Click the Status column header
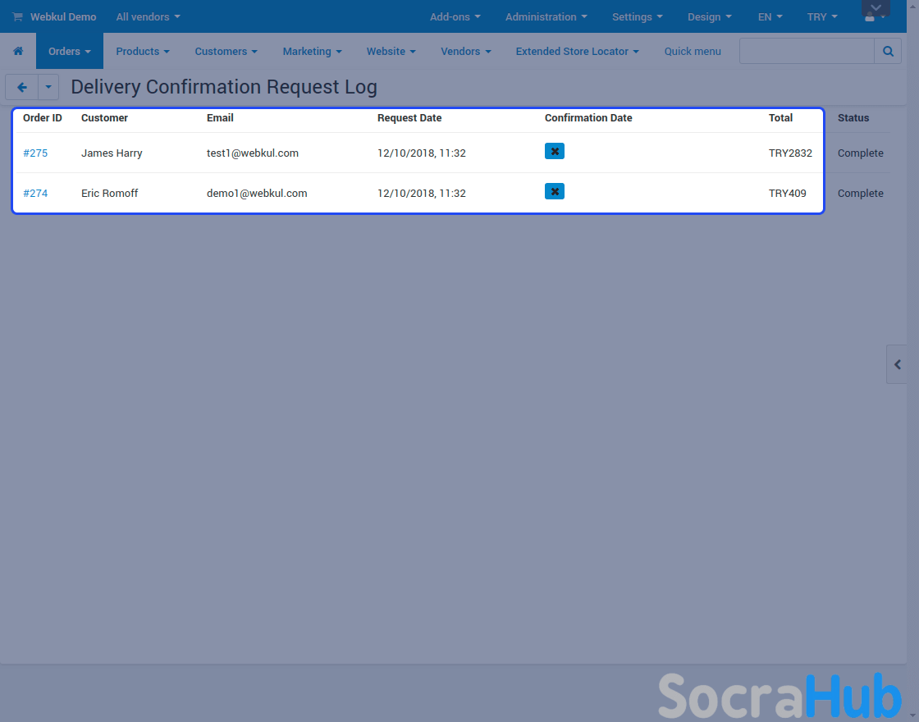 pos(853,118)
